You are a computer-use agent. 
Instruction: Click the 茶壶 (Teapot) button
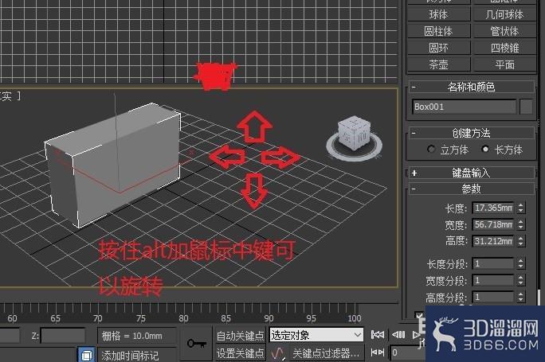tap(439, 64)
